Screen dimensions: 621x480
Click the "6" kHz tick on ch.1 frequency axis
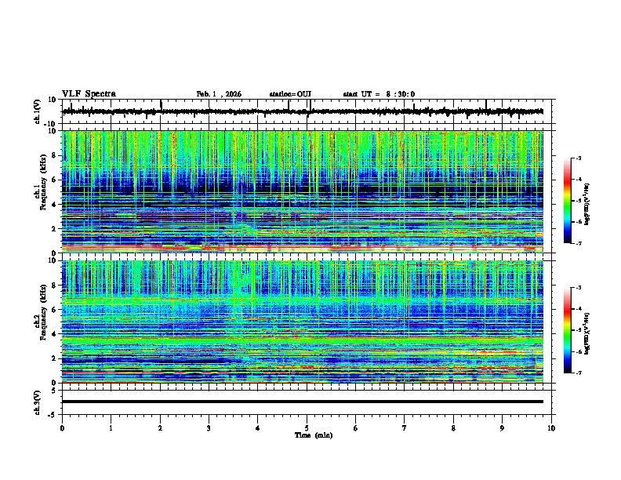coord(55,180)
